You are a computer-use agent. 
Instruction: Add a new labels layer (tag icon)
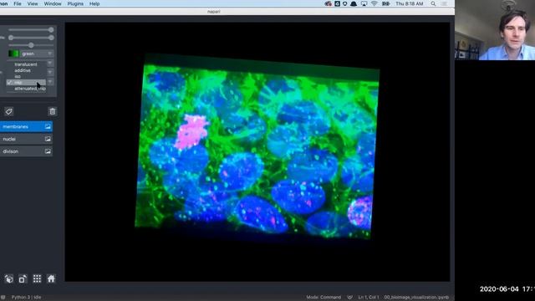click(x=9, y=111)
